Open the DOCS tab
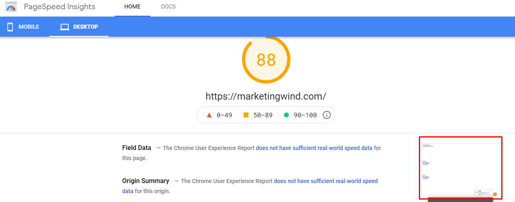515x202 pixels. [168, 7]
